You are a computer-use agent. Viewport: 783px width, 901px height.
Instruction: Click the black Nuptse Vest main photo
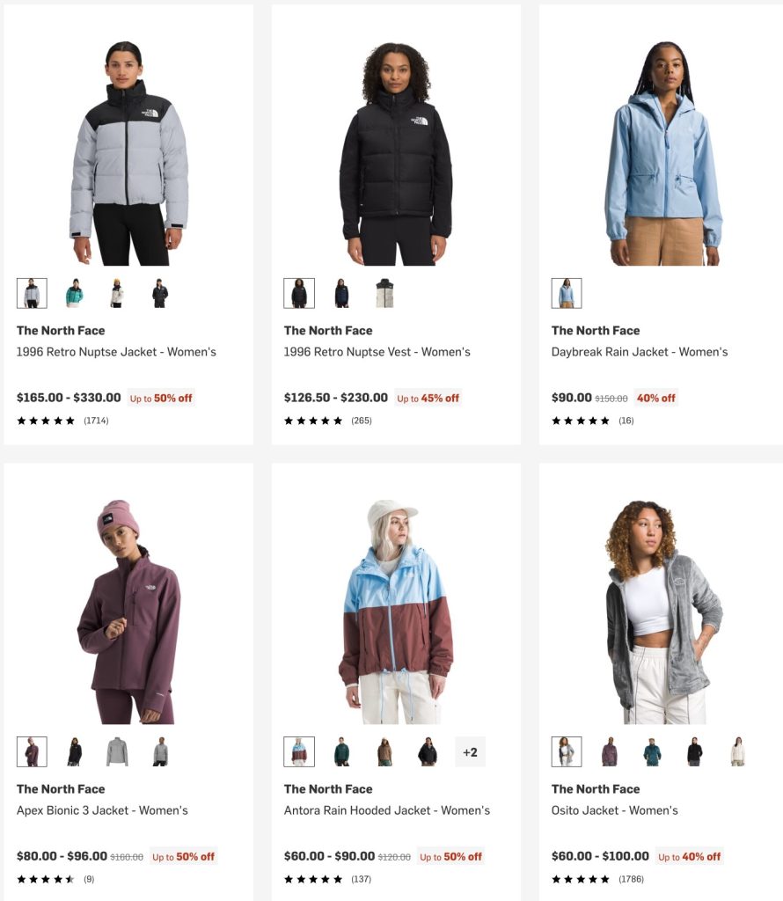point(395,153)
